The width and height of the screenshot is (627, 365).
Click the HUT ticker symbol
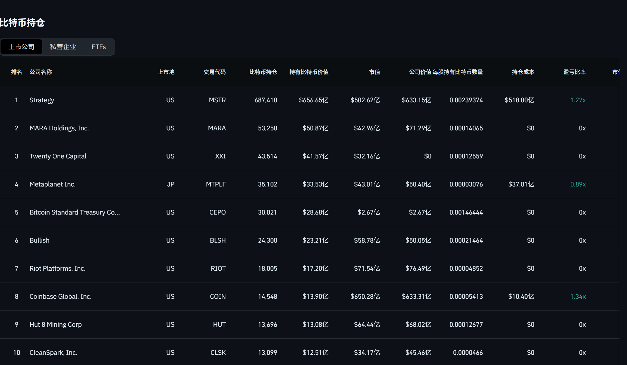coord(219,324)
